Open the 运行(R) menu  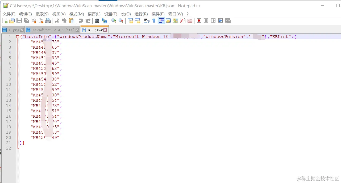(141, 14)
